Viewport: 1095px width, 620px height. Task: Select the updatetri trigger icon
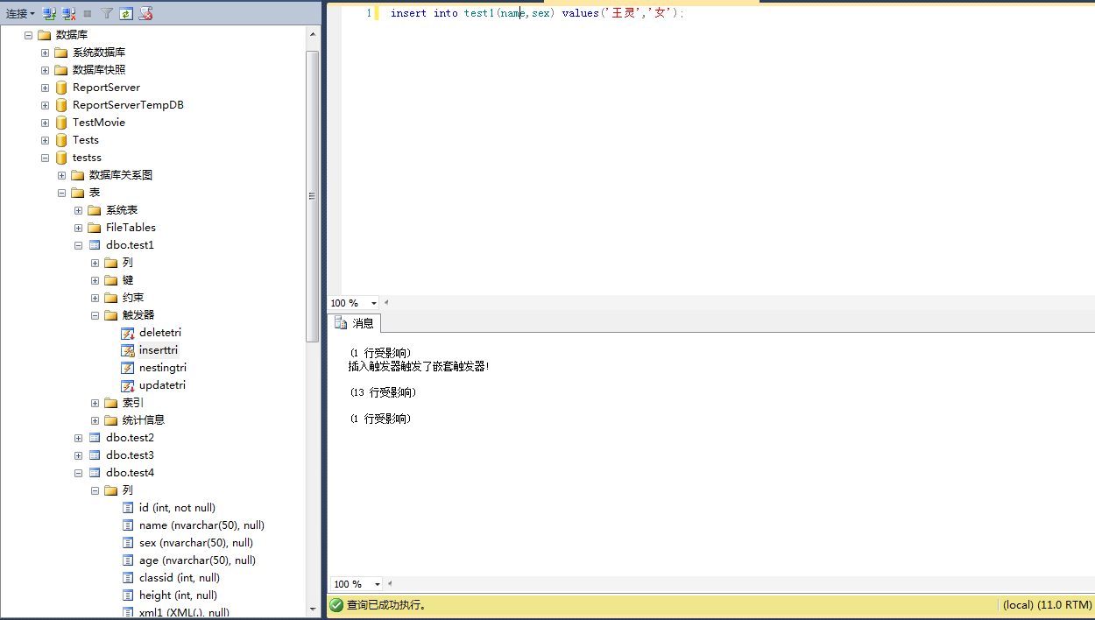tap(128, 385)
